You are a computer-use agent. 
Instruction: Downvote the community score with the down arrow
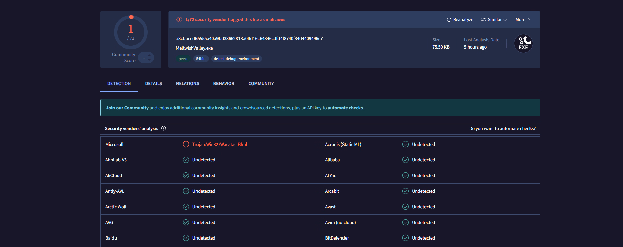point(149,60)
